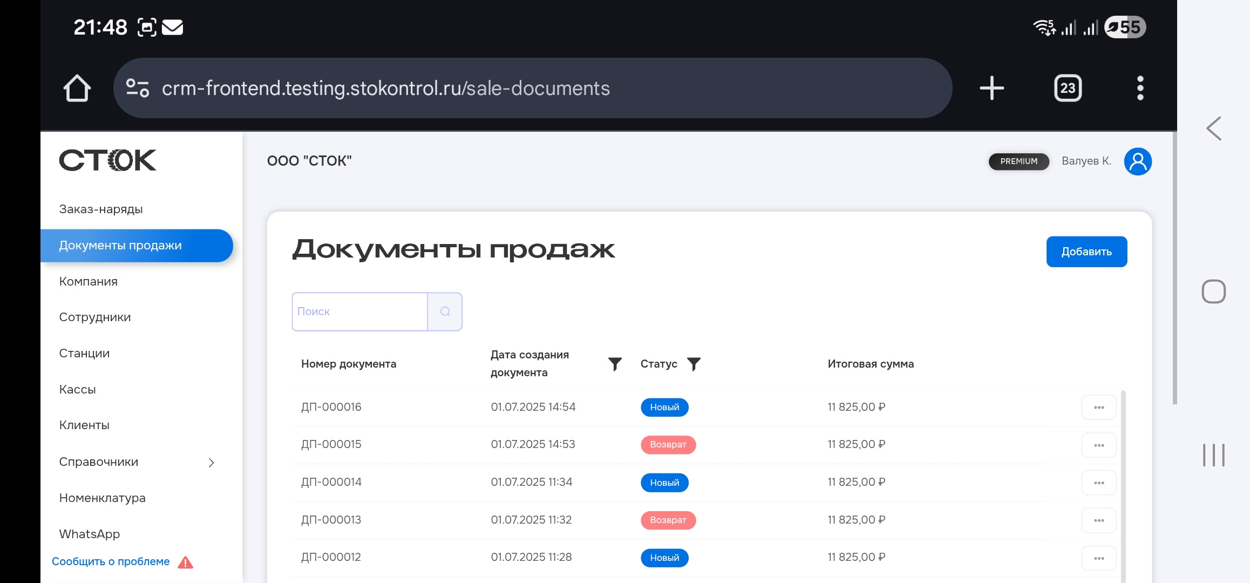Open browser three-dot overflow menu
Screen dimensions: 1250x583
point(1140,88)
